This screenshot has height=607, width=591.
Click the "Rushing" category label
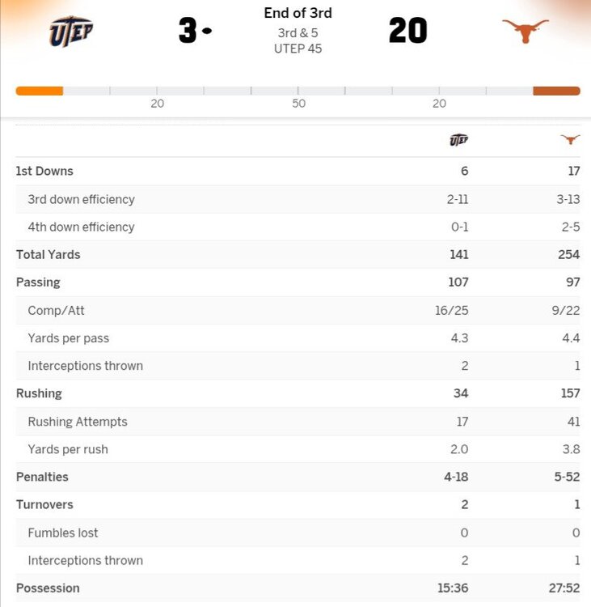[x=39, y=393]
